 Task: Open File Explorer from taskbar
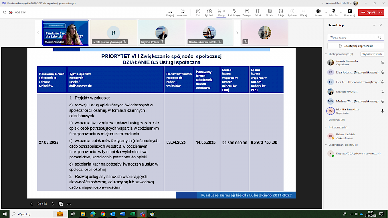[83, 214]
